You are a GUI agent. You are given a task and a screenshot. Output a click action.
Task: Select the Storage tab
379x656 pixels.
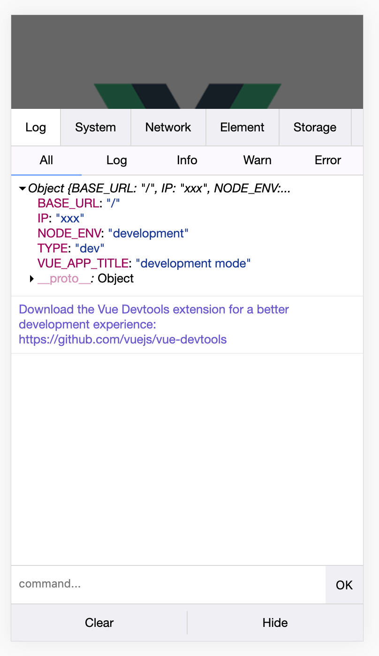[315, 127]
